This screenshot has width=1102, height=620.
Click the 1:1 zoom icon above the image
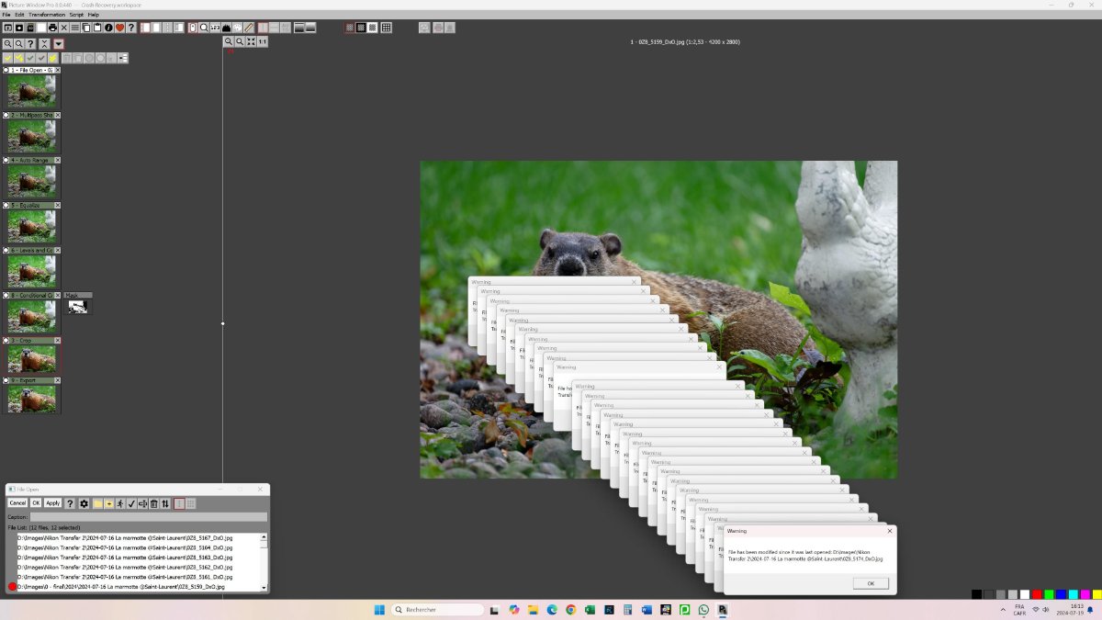pyautogui.click(x=263, y=41)
